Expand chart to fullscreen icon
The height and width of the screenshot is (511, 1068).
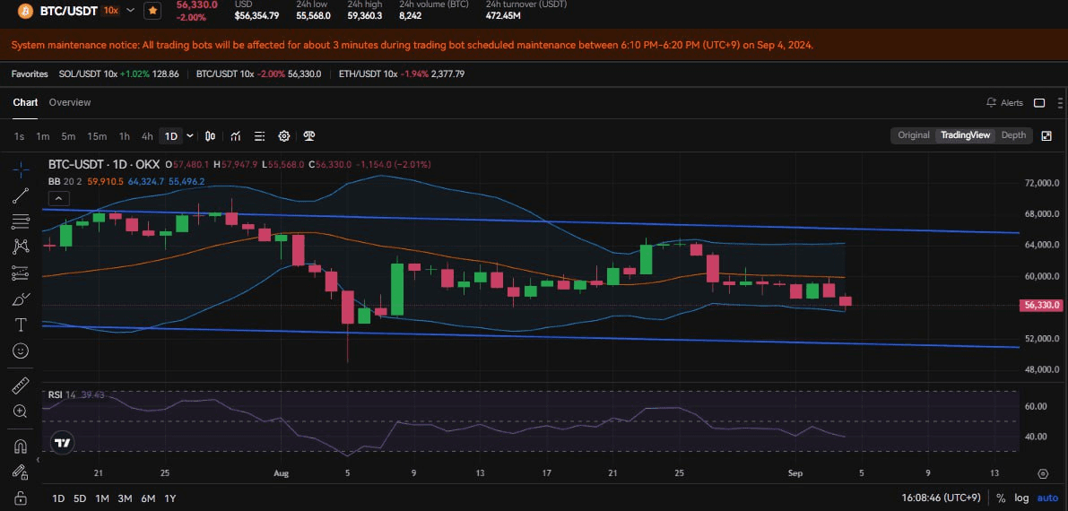pos(1046,135)
